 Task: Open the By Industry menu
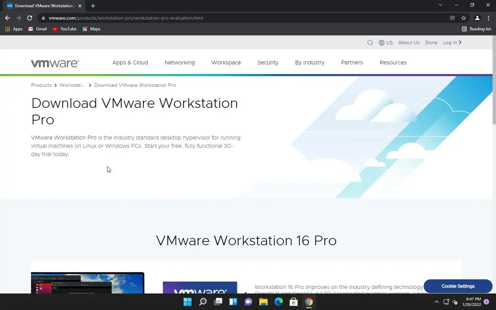(x=310, y=62)
